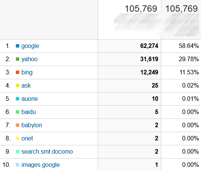Open the search.smt.docomo source link
This screenshot has height=171, width=201.
[x=47, y=152]
